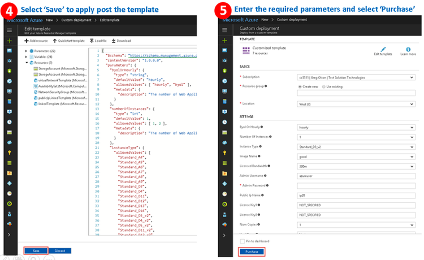Click Quickstart template toolbar item

coord(68,41)
